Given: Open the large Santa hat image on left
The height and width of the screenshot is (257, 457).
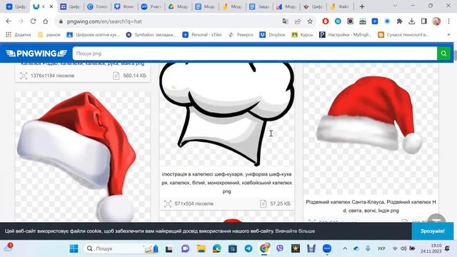Looking at the screenshot, I should click(83, 157).
